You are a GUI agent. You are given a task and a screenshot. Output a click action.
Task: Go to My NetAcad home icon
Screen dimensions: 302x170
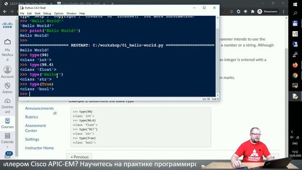8,42
